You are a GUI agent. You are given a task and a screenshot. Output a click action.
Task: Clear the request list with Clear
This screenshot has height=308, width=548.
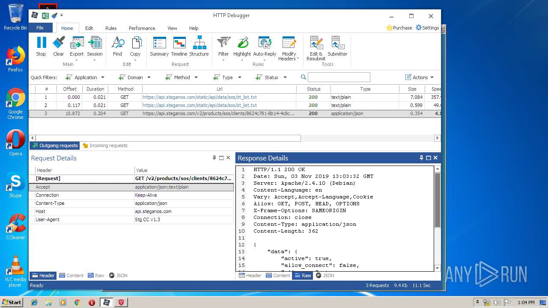[x=59, y=46]
